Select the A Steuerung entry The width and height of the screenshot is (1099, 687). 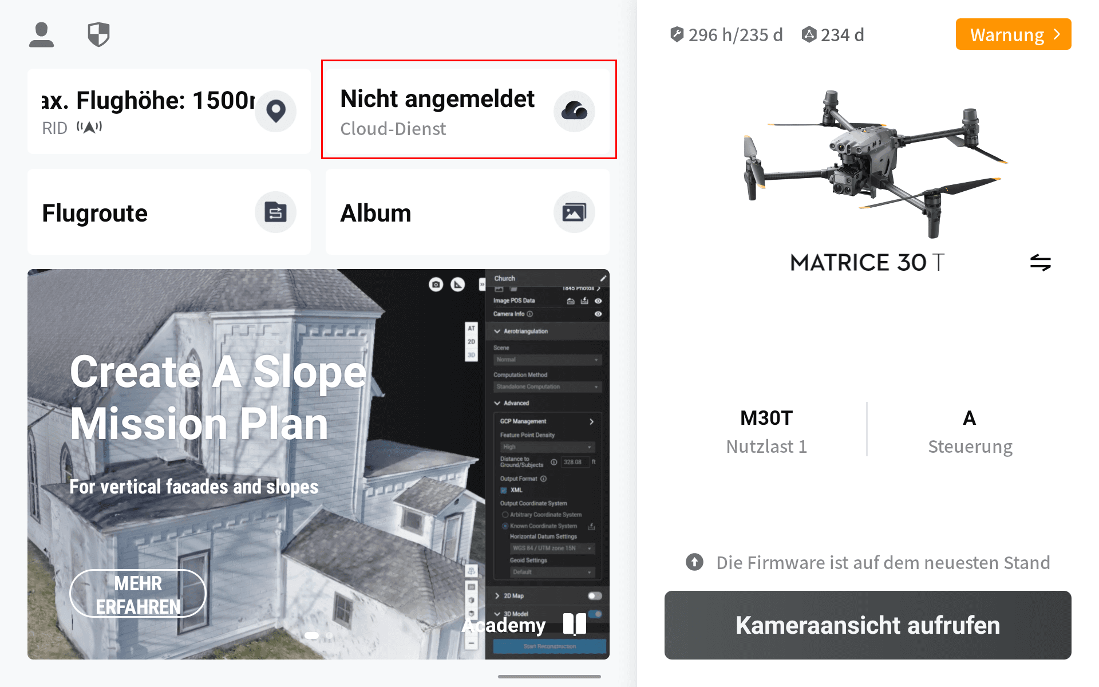click(970, 431)
